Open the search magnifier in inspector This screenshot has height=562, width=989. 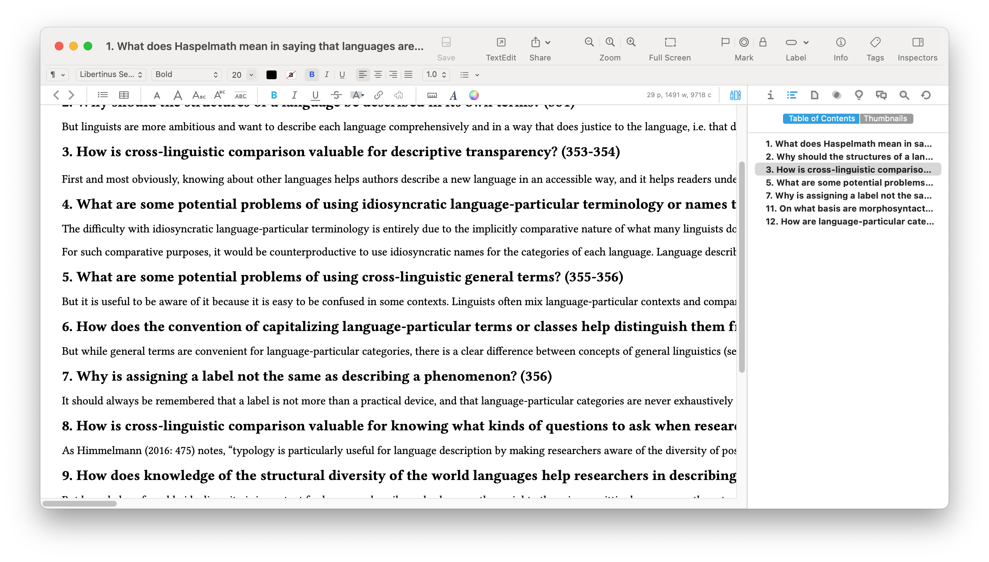tap(904, 95)
